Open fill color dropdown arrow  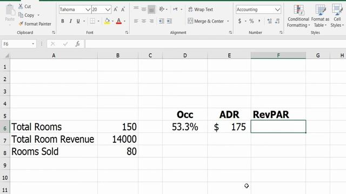click(112, 21)
